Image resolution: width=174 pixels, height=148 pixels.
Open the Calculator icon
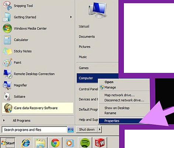click(x=7, y=40)
